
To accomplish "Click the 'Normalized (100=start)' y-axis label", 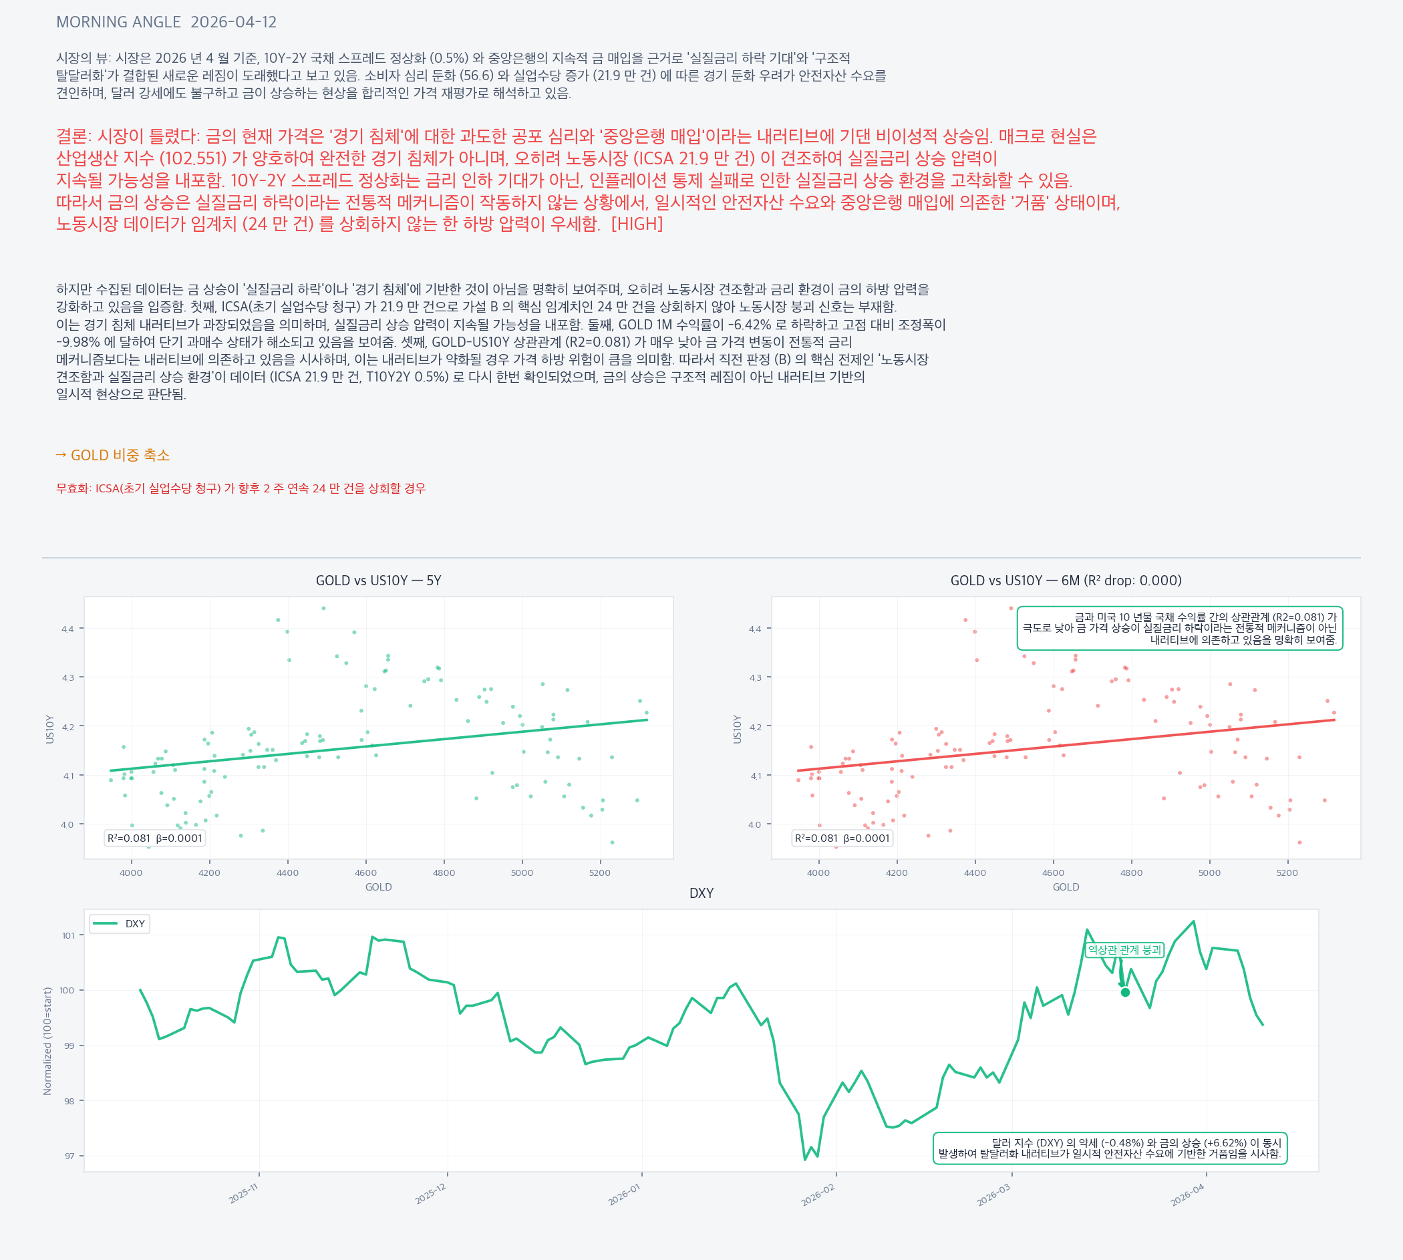I will [x=47, y=1042].
